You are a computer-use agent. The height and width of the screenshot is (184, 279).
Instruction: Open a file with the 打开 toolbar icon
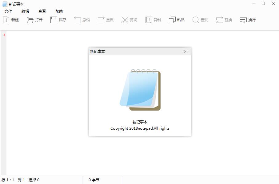tap(34, 20)
